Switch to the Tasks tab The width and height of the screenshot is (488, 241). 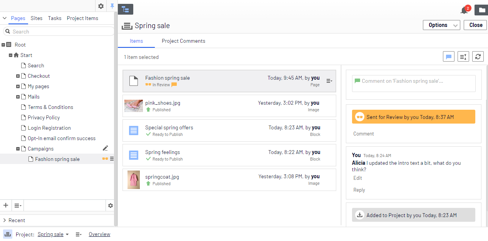(55, 18)
